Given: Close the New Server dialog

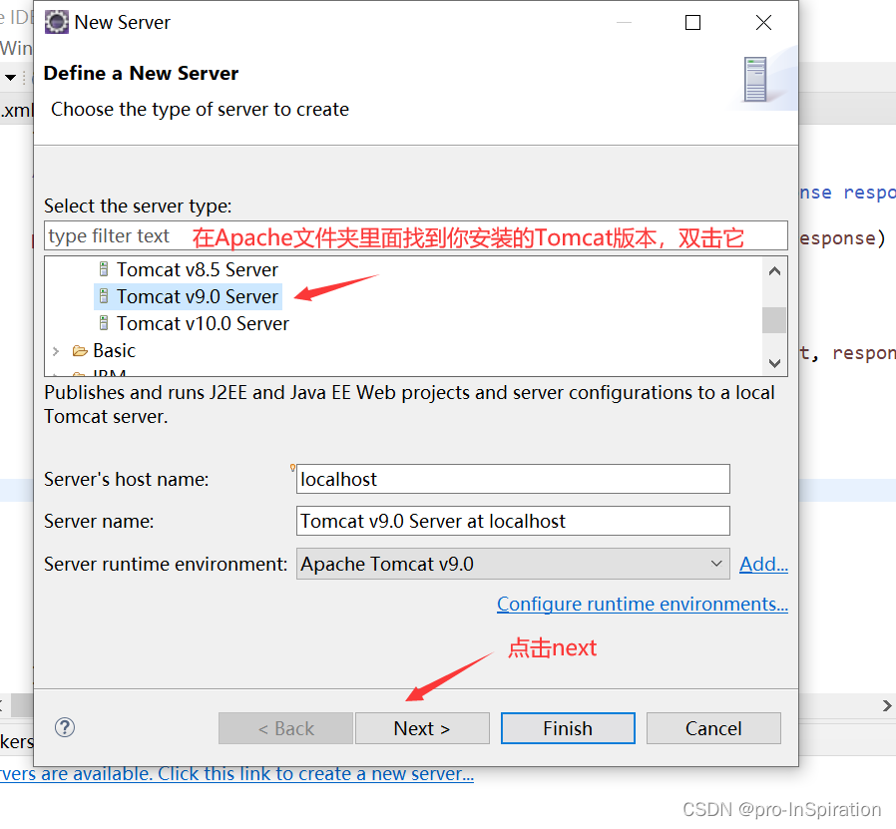Looking at the screenshot, I should (763, 22).
